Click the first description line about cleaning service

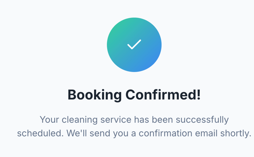pos(134,120)
